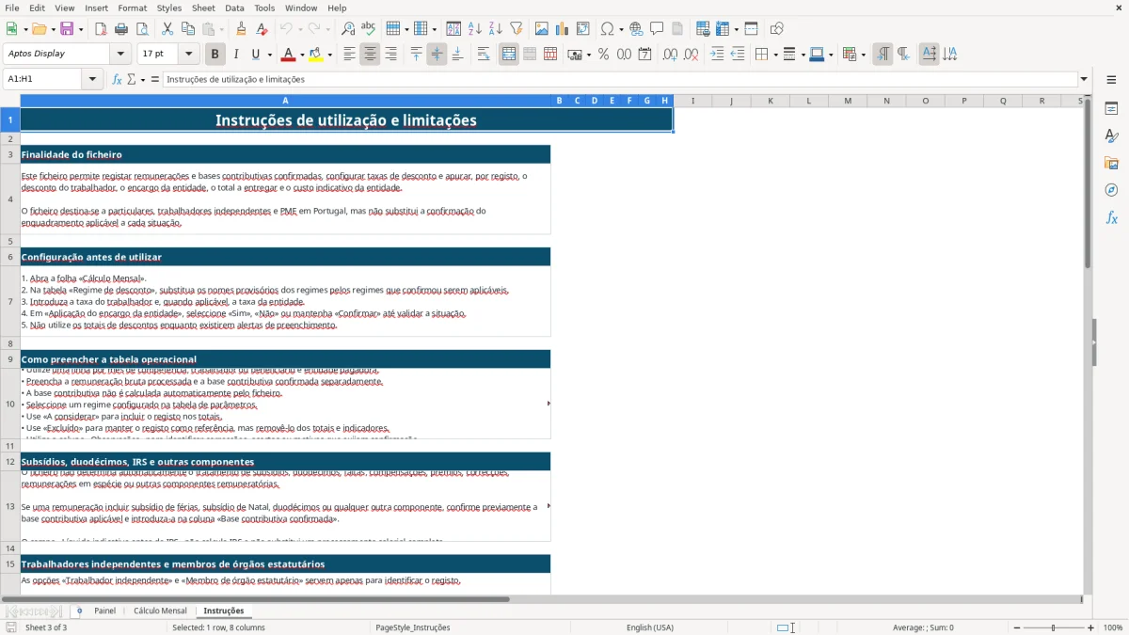Run spelling check
Image resolution: width=1129 pixels, height=635 pixels.
pyautogui.click(x=369, y=29)
